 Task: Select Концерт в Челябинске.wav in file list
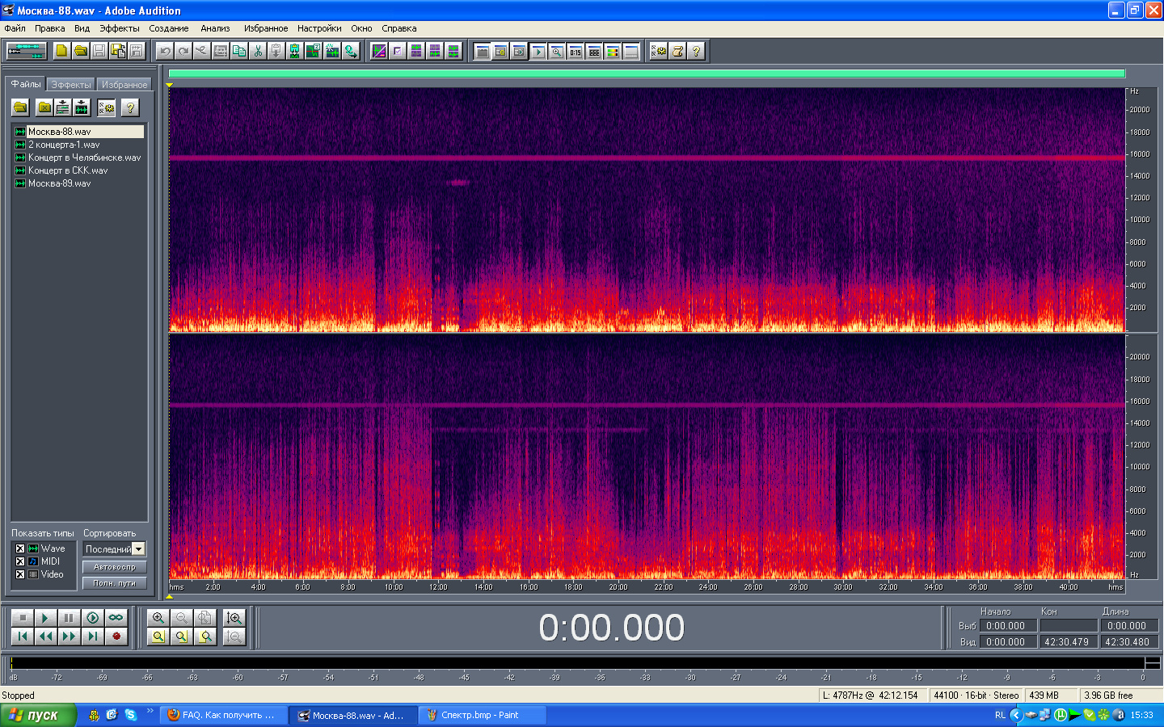pos(84,158)
